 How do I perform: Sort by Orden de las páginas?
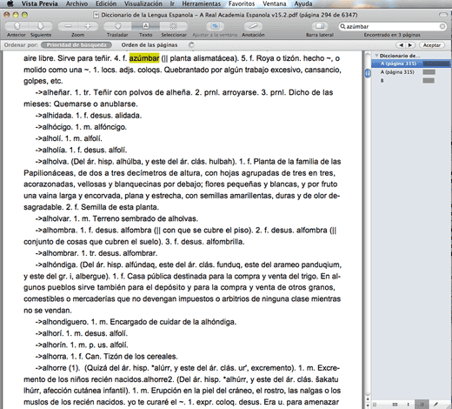tap(150, 45)
